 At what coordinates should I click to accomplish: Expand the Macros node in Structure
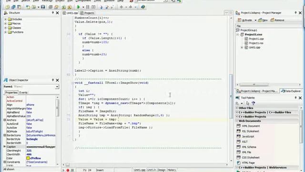pyautogui.click(x=5, y=23)
